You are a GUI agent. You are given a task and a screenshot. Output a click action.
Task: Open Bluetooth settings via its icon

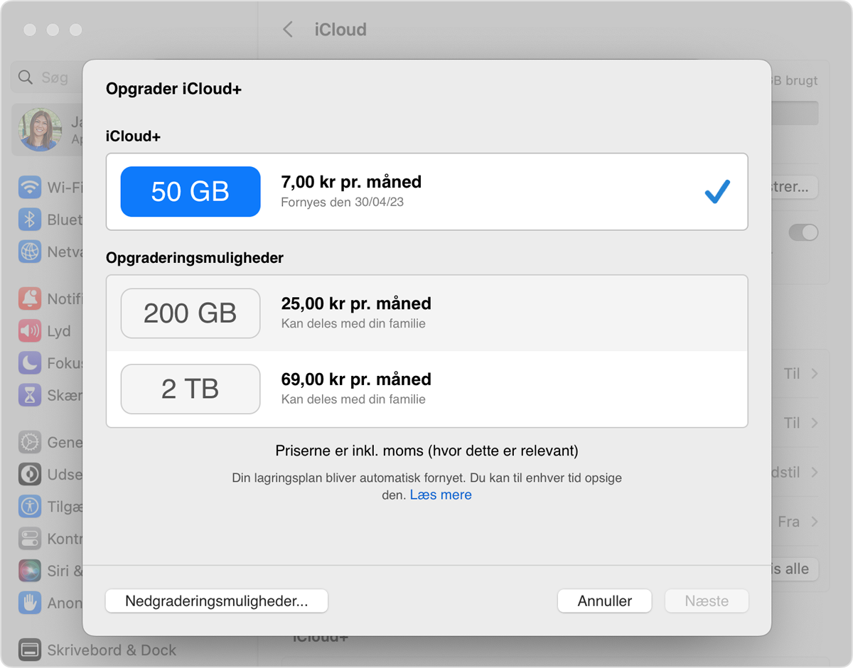point(30,220)
